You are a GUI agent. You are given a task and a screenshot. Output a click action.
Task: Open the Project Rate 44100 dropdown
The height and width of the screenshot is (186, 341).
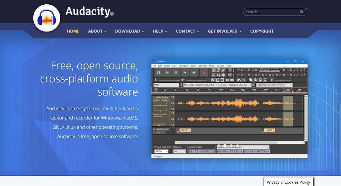tap(161, 151)
